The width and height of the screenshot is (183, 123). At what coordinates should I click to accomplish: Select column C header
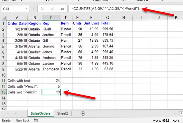[x=51, y=18]
